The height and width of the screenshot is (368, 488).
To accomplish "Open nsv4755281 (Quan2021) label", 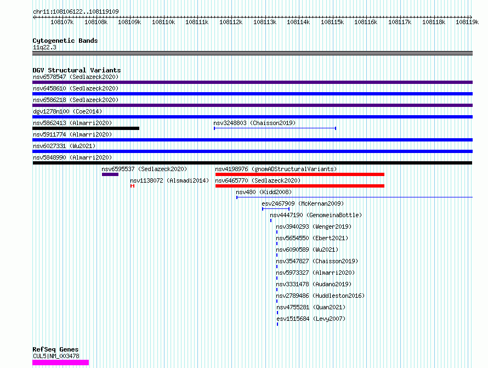I will click(311, 307).
